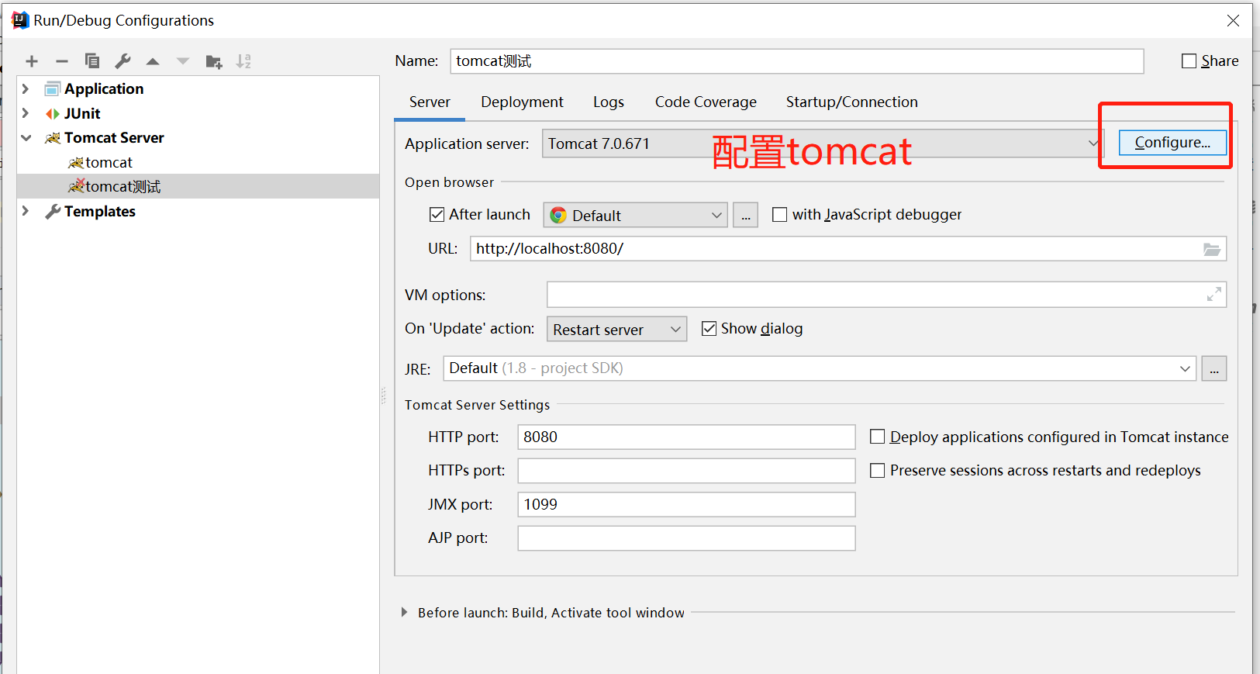The height and width of the screenshot is (674, 1260).
Task: Click the AJP port field
Action: coord(686,538)
